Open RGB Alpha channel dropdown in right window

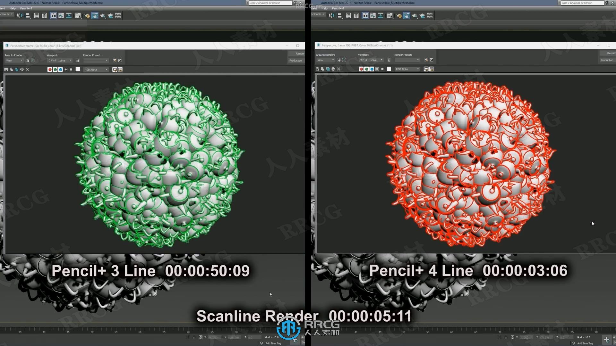407,69
